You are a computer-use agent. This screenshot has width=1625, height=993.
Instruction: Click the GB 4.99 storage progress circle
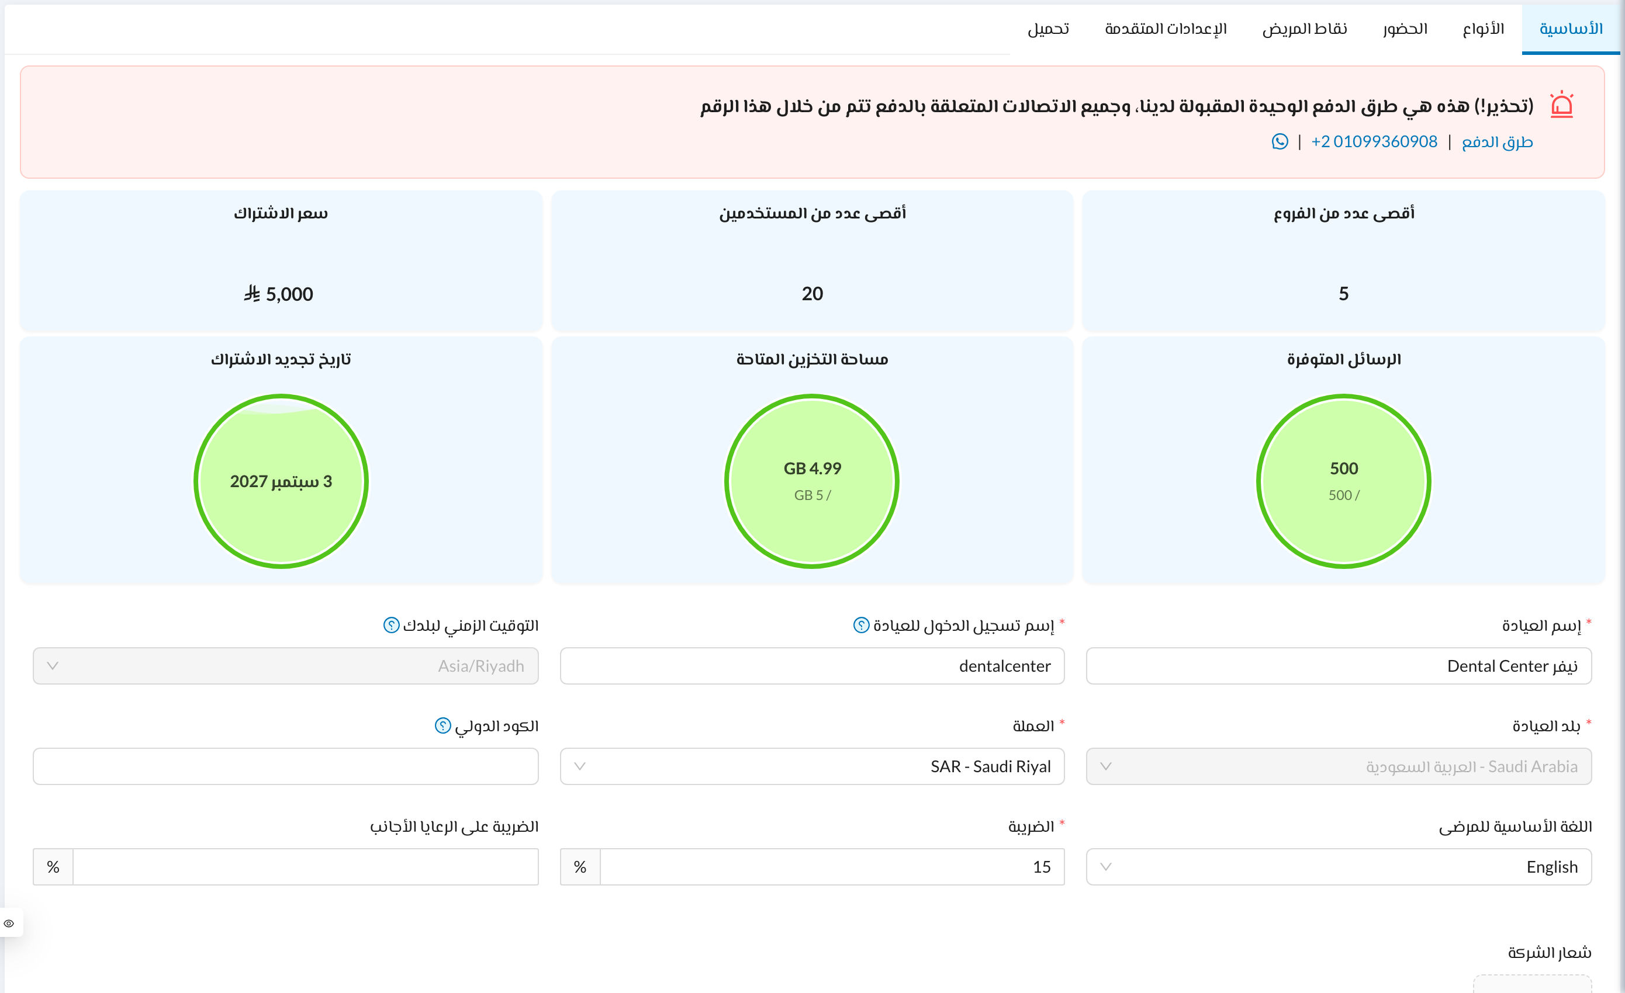click(x=812, y=481)
